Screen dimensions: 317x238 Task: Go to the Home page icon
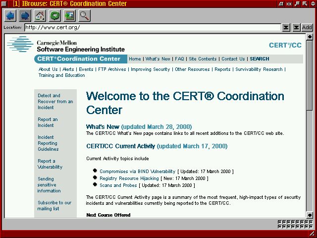40,15
